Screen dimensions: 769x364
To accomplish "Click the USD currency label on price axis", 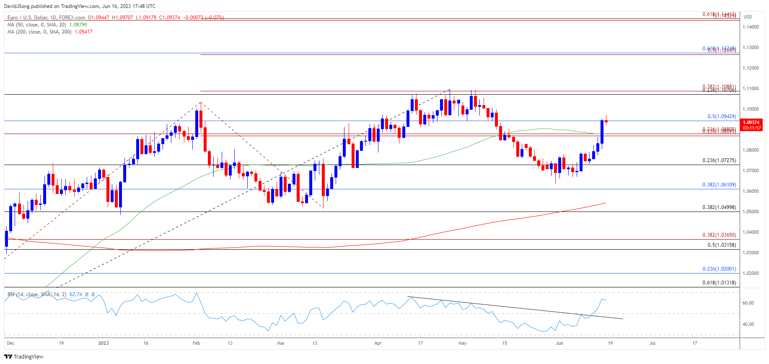I will click(748, 17).
